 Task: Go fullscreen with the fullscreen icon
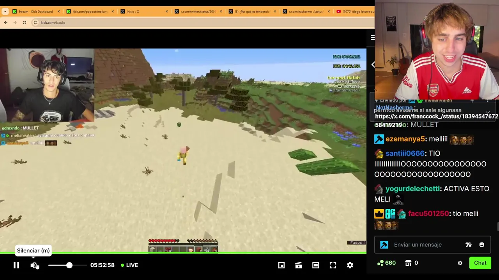pos(333,265)
